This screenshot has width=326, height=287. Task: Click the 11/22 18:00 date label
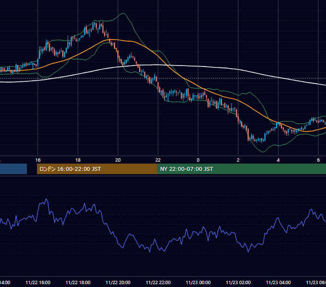(78, 283)
